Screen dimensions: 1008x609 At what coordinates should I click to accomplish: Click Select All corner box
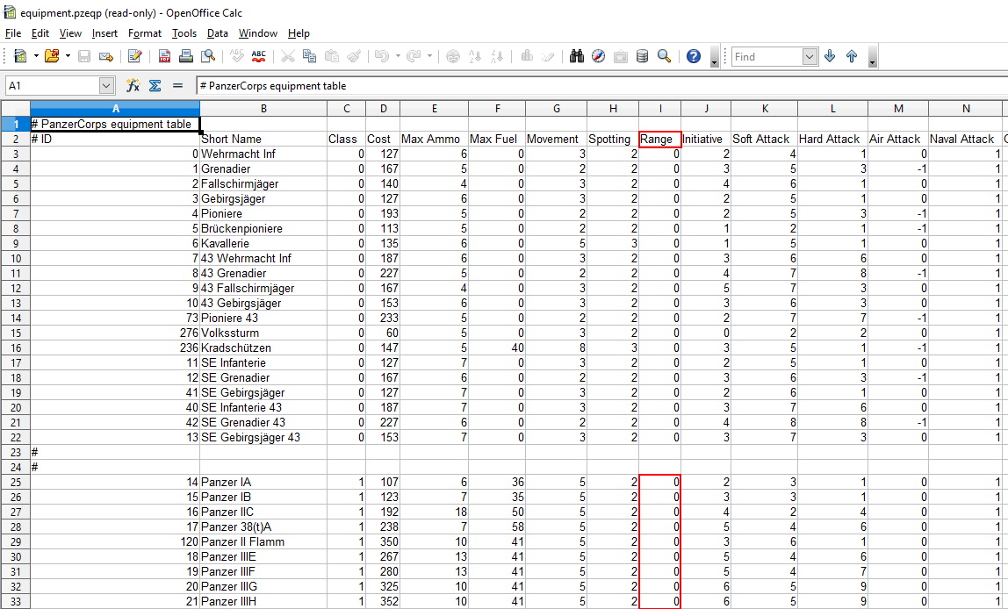[x=16, y=109]
